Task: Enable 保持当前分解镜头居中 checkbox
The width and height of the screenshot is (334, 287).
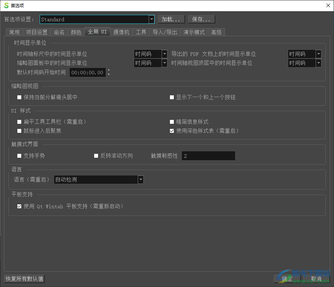Action: click(x=19, y=97)
